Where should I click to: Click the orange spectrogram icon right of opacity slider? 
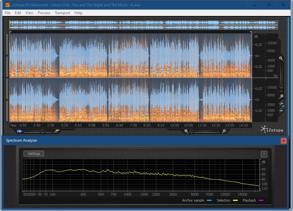(57, 132)
